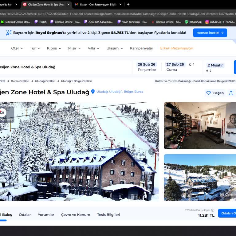Close the Etstur Gmail tab
The image size is (236, 236).
[x=120, y=5]
